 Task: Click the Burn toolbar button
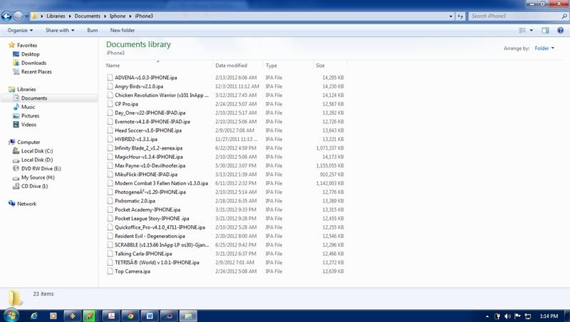(x=93, y=30)
